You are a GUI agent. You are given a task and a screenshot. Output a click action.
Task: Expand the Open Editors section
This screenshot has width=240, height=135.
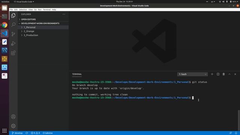(43, 19)
